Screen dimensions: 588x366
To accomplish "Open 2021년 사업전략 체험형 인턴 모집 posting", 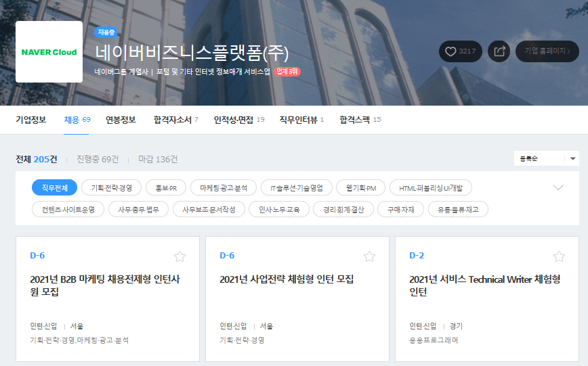I will tap(287, 279).
